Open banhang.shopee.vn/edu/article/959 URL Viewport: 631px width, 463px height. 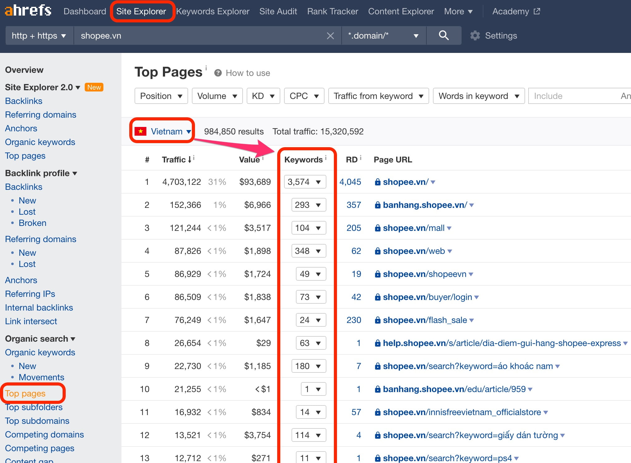click(454, 389)
